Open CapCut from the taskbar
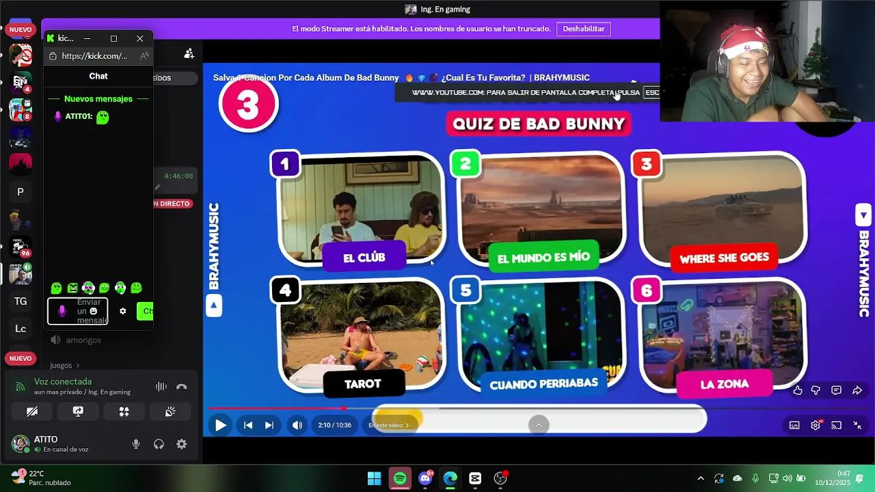The width and height of the screenshot is (875, 492). (x=475, y=478)
